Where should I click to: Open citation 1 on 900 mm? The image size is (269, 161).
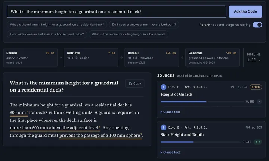tap(27, 111)
